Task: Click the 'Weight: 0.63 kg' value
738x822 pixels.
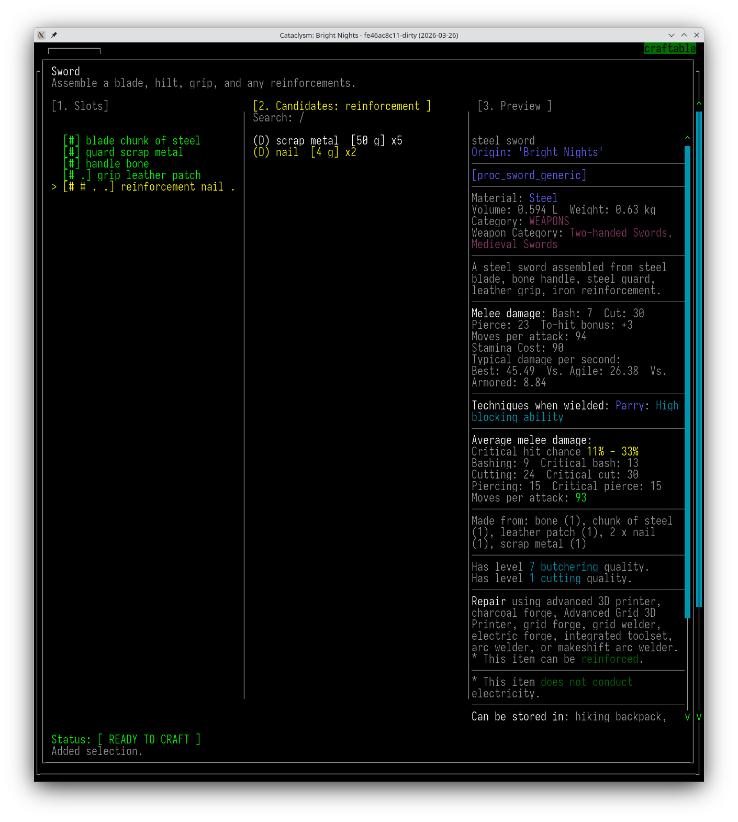Action: point(612,209)
